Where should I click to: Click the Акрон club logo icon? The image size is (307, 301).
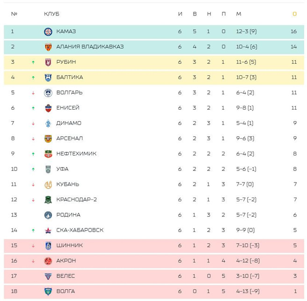point(48,261)
